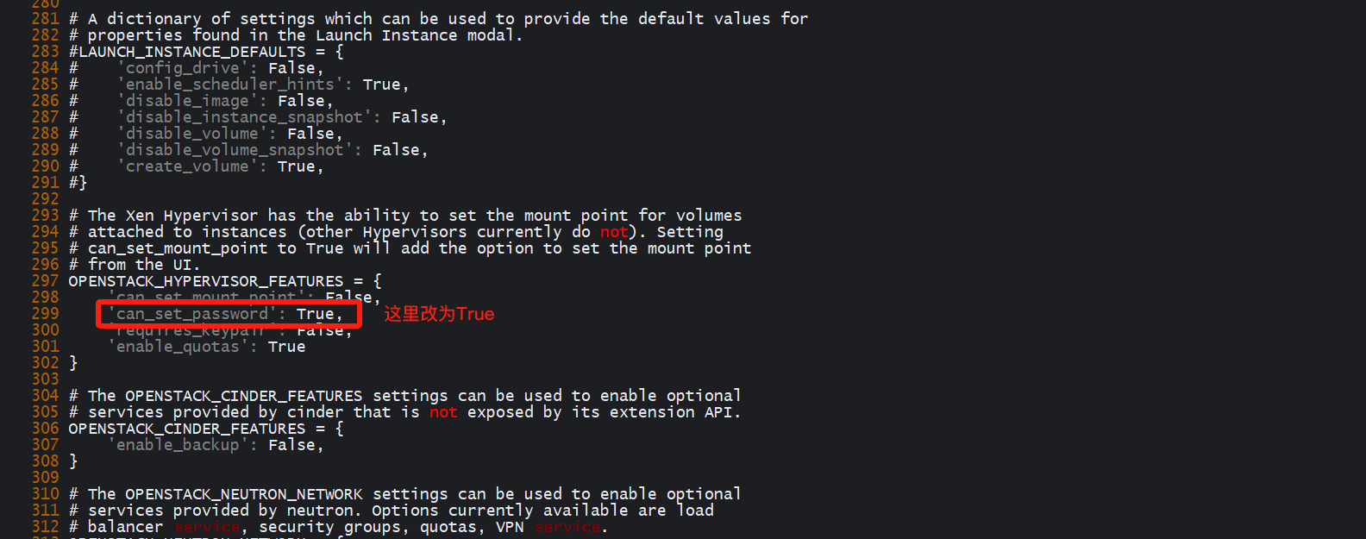This screenshot has height=539, width=1366.
Task: Click the red 'not' on line 305
Action: tap(443, 412)
